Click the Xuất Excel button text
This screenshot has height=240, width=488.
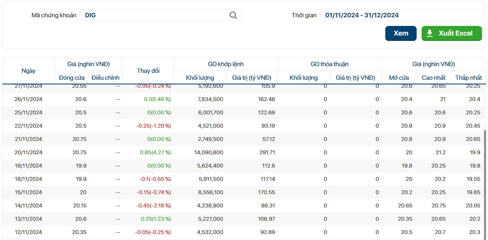point(455,33)
